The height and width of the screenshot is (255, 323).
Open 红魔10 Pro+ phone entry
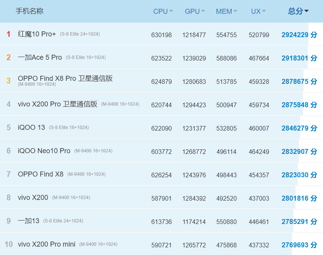tap(37, 34)
